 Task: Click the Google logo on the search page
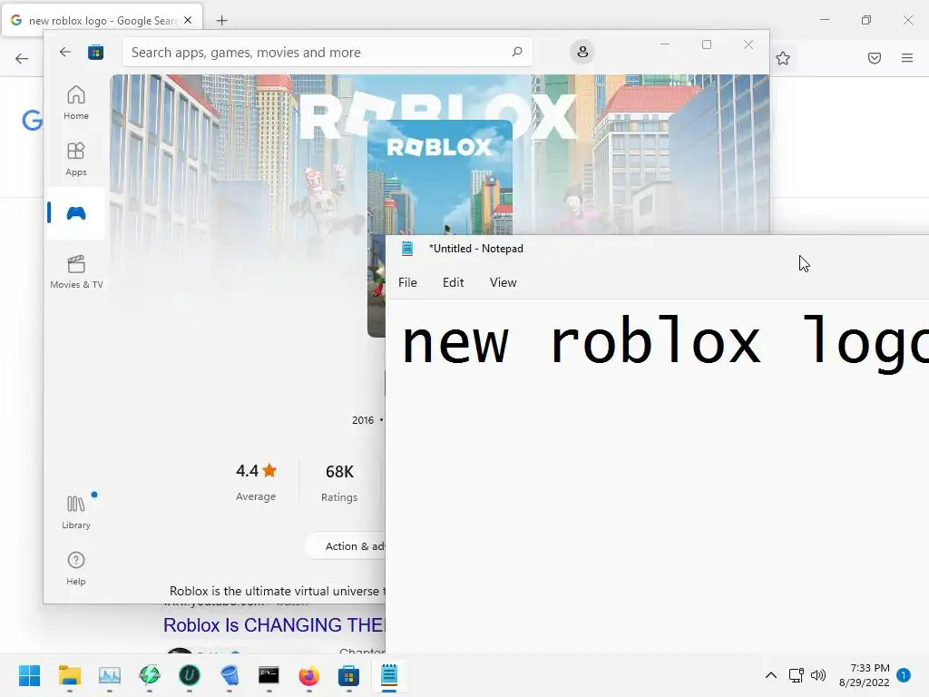pyautogui.click(x=32, y=121)
